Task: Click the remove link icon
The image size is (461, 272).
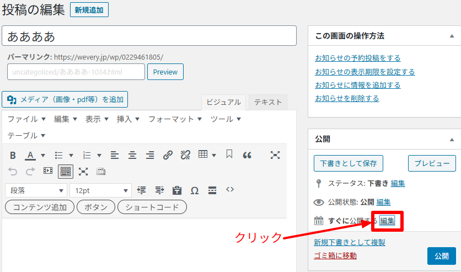Action: (185, 155)
